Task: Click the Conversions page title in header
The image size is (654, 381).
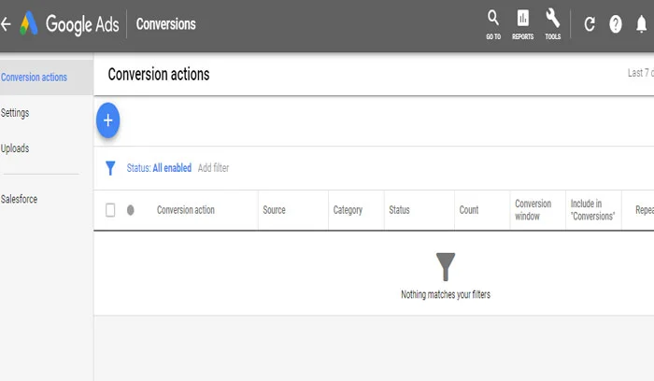Action: point(165,24)
